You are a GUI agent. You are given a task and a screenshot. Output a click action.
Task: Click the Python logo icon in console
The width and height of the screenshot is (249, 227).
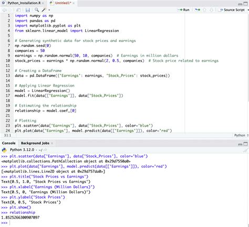[4, 150]
